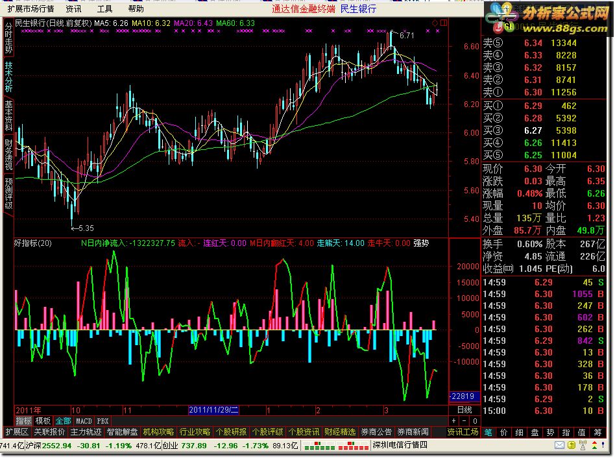Select the 细 tab in quote panel
The image size is (615, 458).
tap(519, 432)
